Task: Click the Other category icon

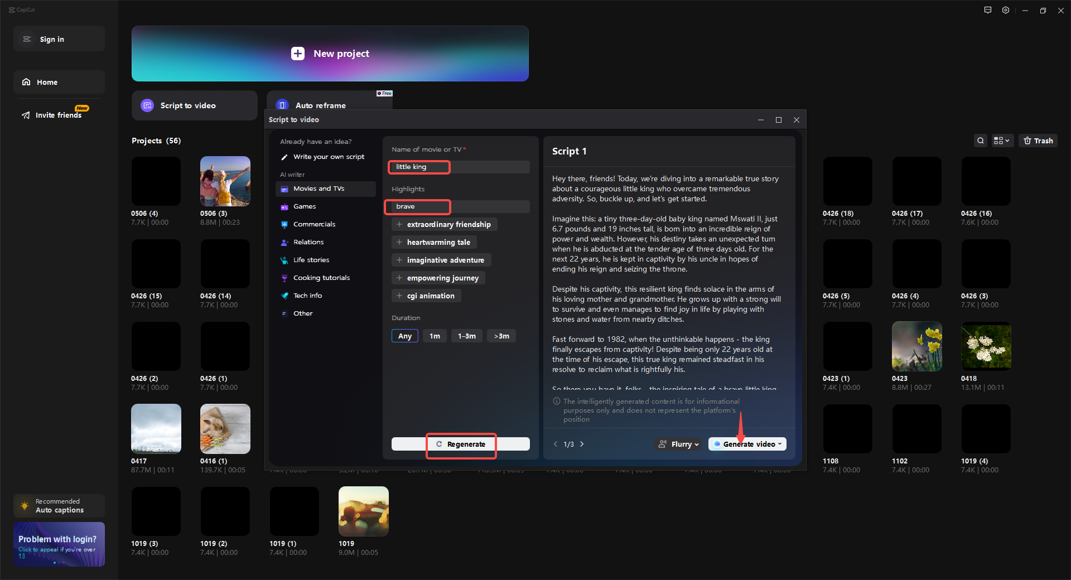Action: [x=284, y=313]
